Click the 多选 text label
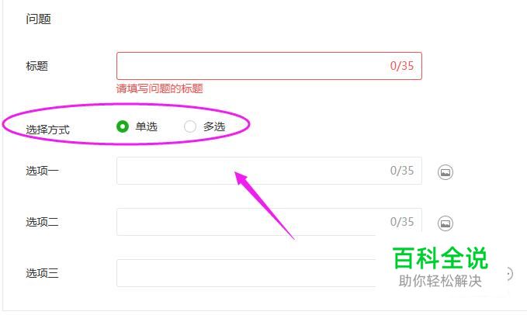This screenshot has width=527, height=315. pyautogui.click(x=214, y=126)
